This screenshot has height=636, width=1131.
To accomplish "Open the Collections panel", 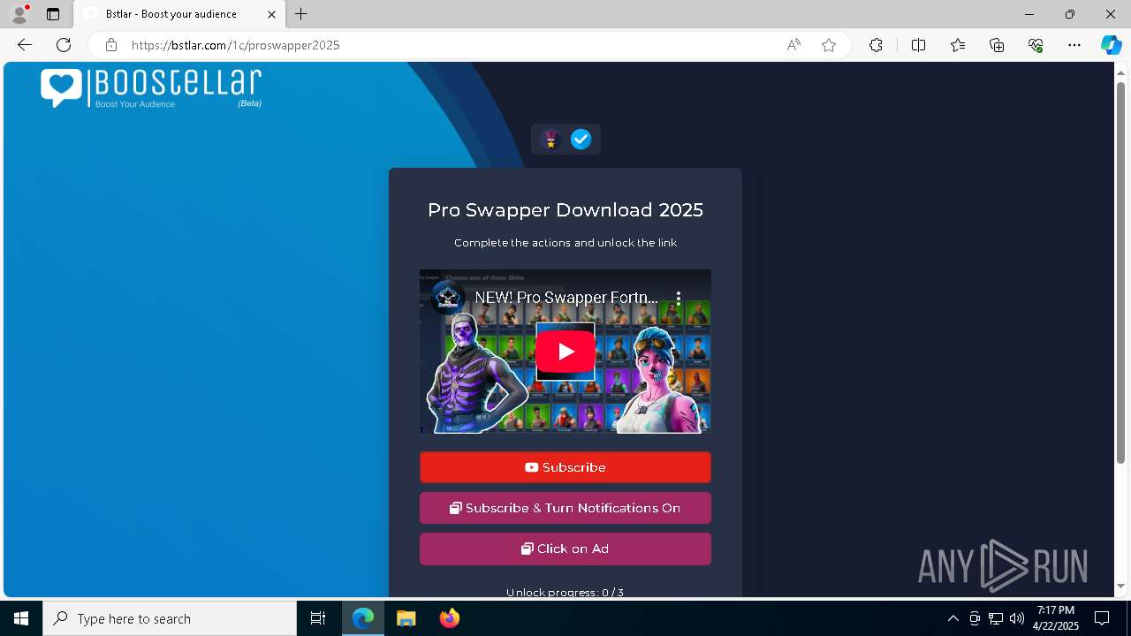I will click(997, 45).
